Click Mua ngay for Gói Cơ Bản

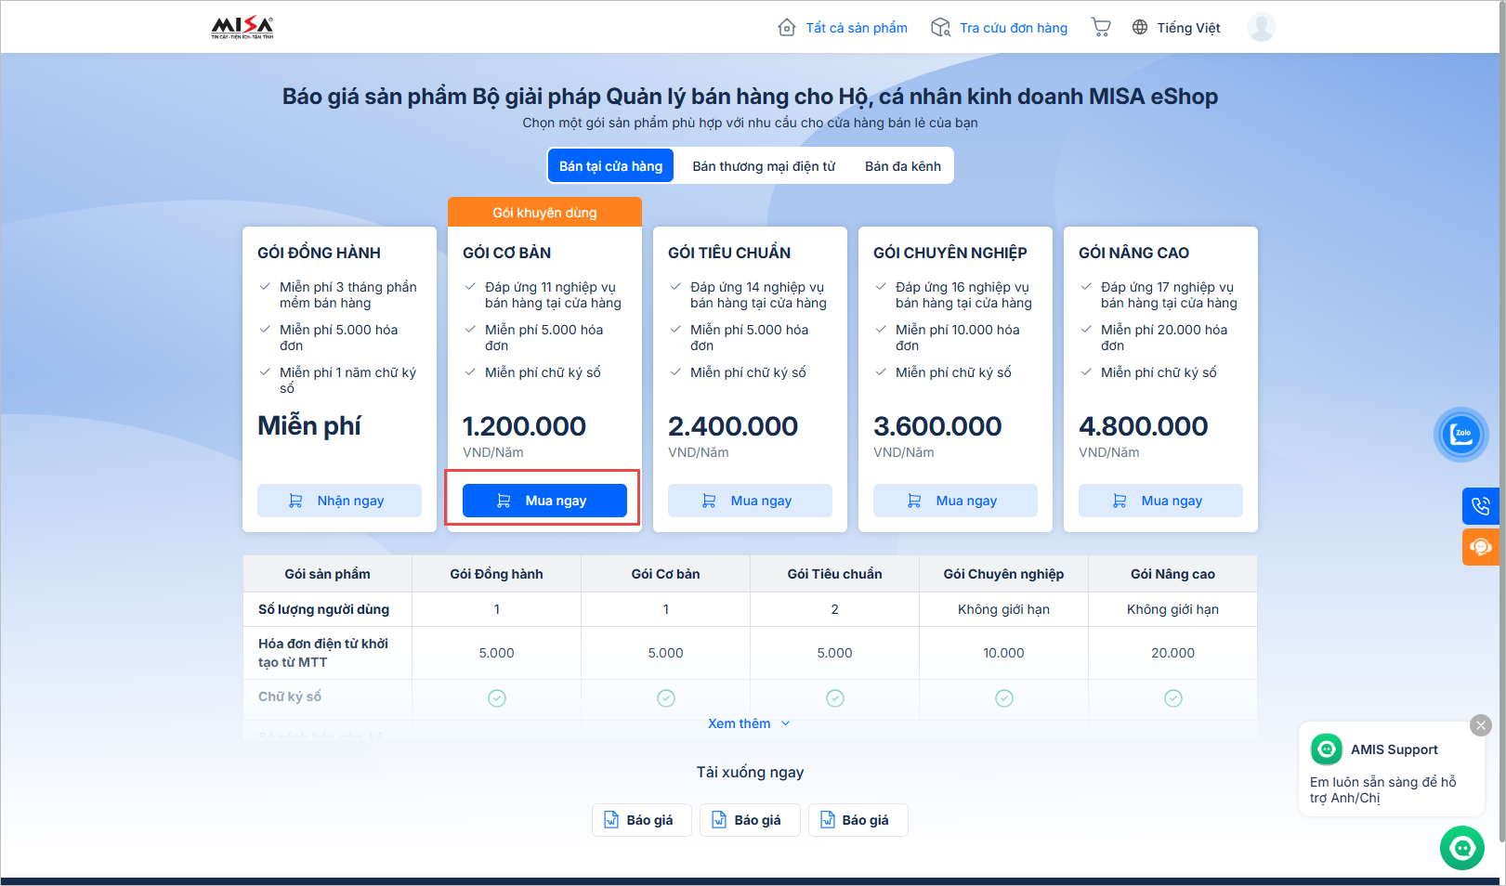pyautogui.click(x=544, y=501)
